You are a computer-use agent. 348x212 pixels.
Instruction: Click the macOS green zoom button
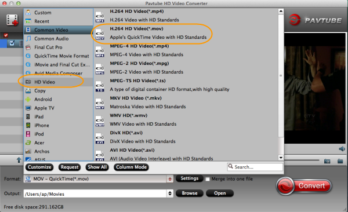click(19, 3)
